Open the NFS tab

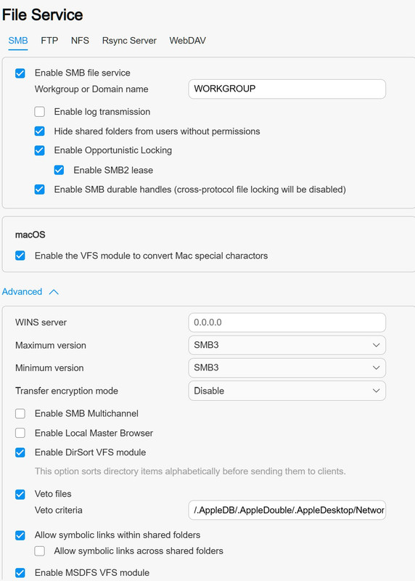(x=80, y=41)
